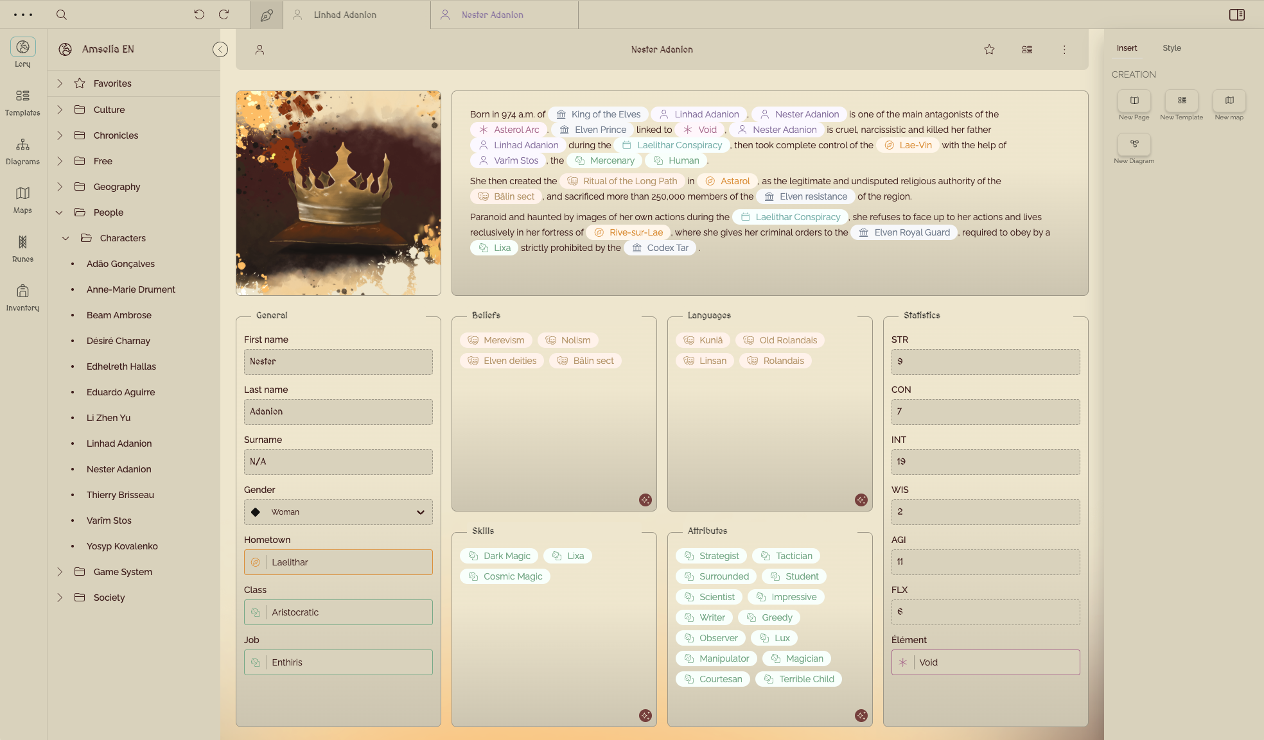Open the Gender dropdown showing Woman
The image size is (1264, 740).
click(x=338, y=512)
